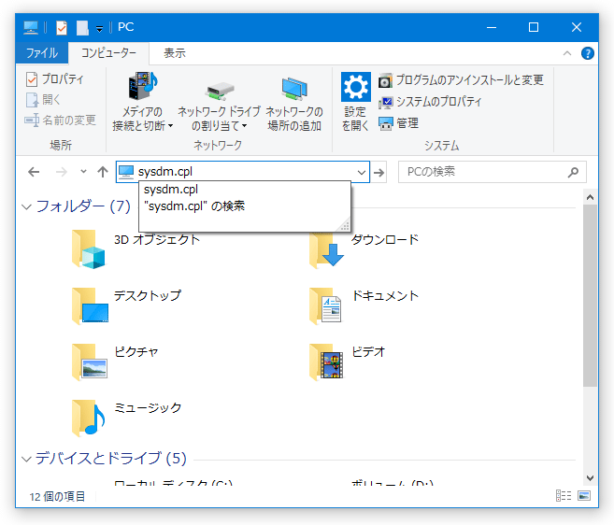
Task: Click the 開く ribbon button
Action: [x=43, y=100]
